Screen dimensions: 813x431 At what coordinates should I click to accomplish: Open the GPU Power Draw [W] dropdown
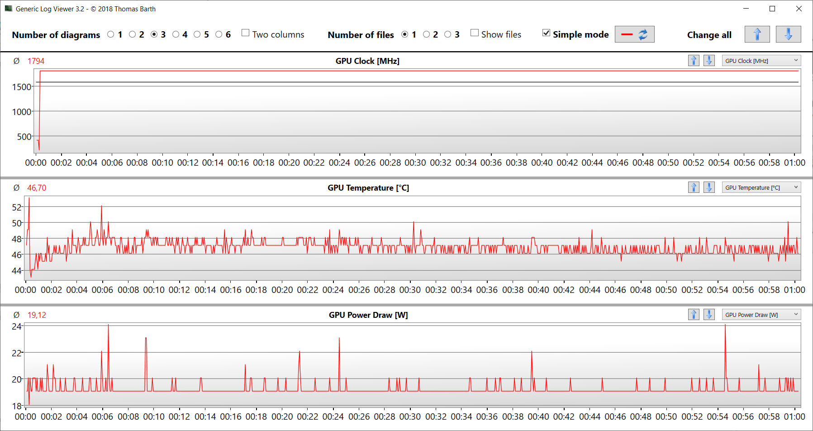(761, 315)
